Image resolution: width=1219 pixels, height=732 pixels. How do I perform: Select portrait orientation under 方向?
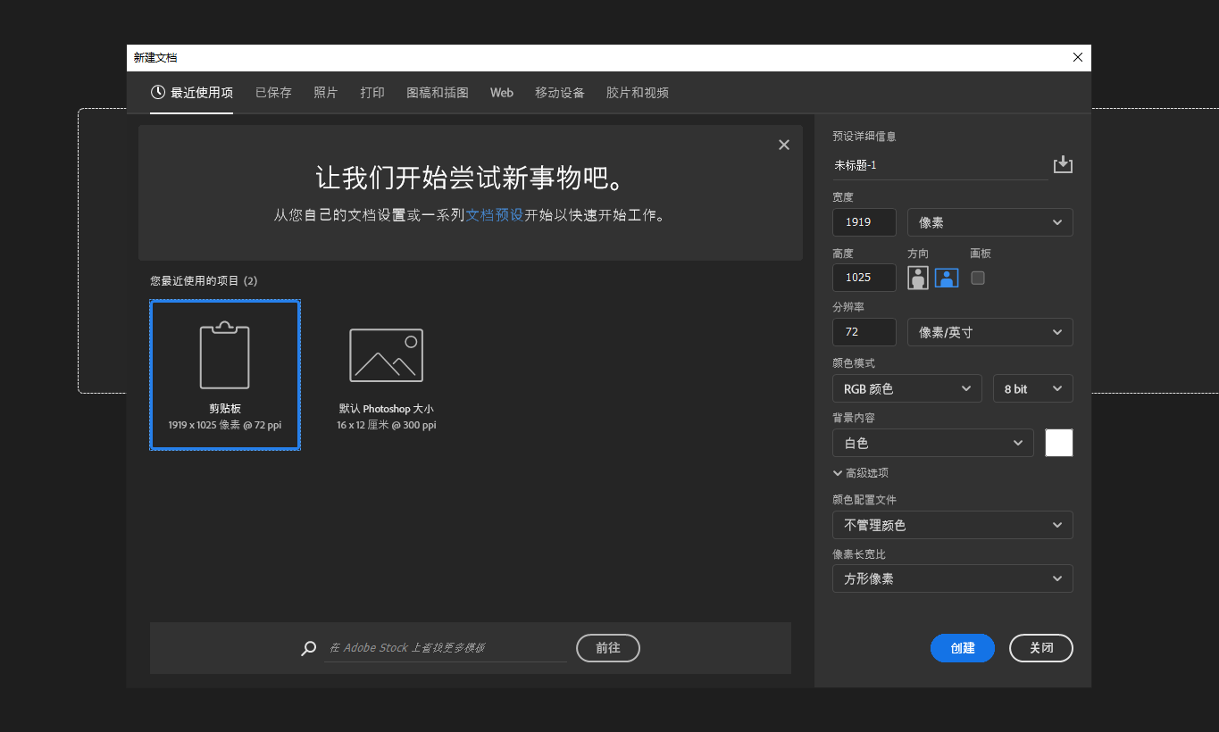(x=917, y=278)
